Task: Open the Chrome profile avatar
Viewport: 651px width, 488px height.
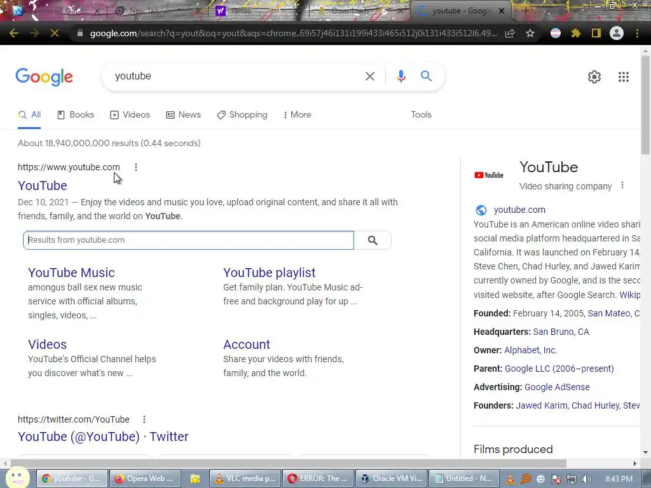Action: click(x=617, y=33)
